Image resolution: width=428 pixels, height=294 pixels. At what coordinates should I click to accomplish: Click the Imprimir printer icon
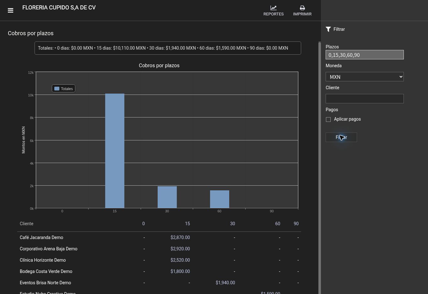(302, 8)
